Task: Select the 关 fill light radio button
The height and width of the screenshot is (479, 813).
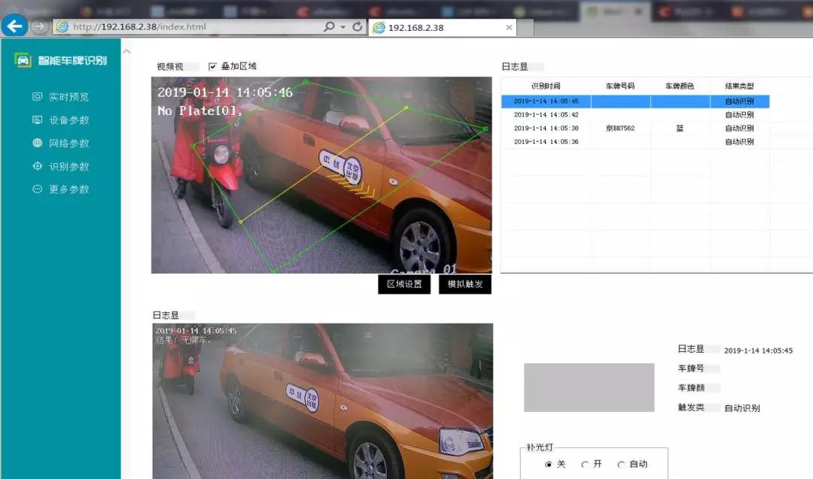Action: [x=549, y=465]
